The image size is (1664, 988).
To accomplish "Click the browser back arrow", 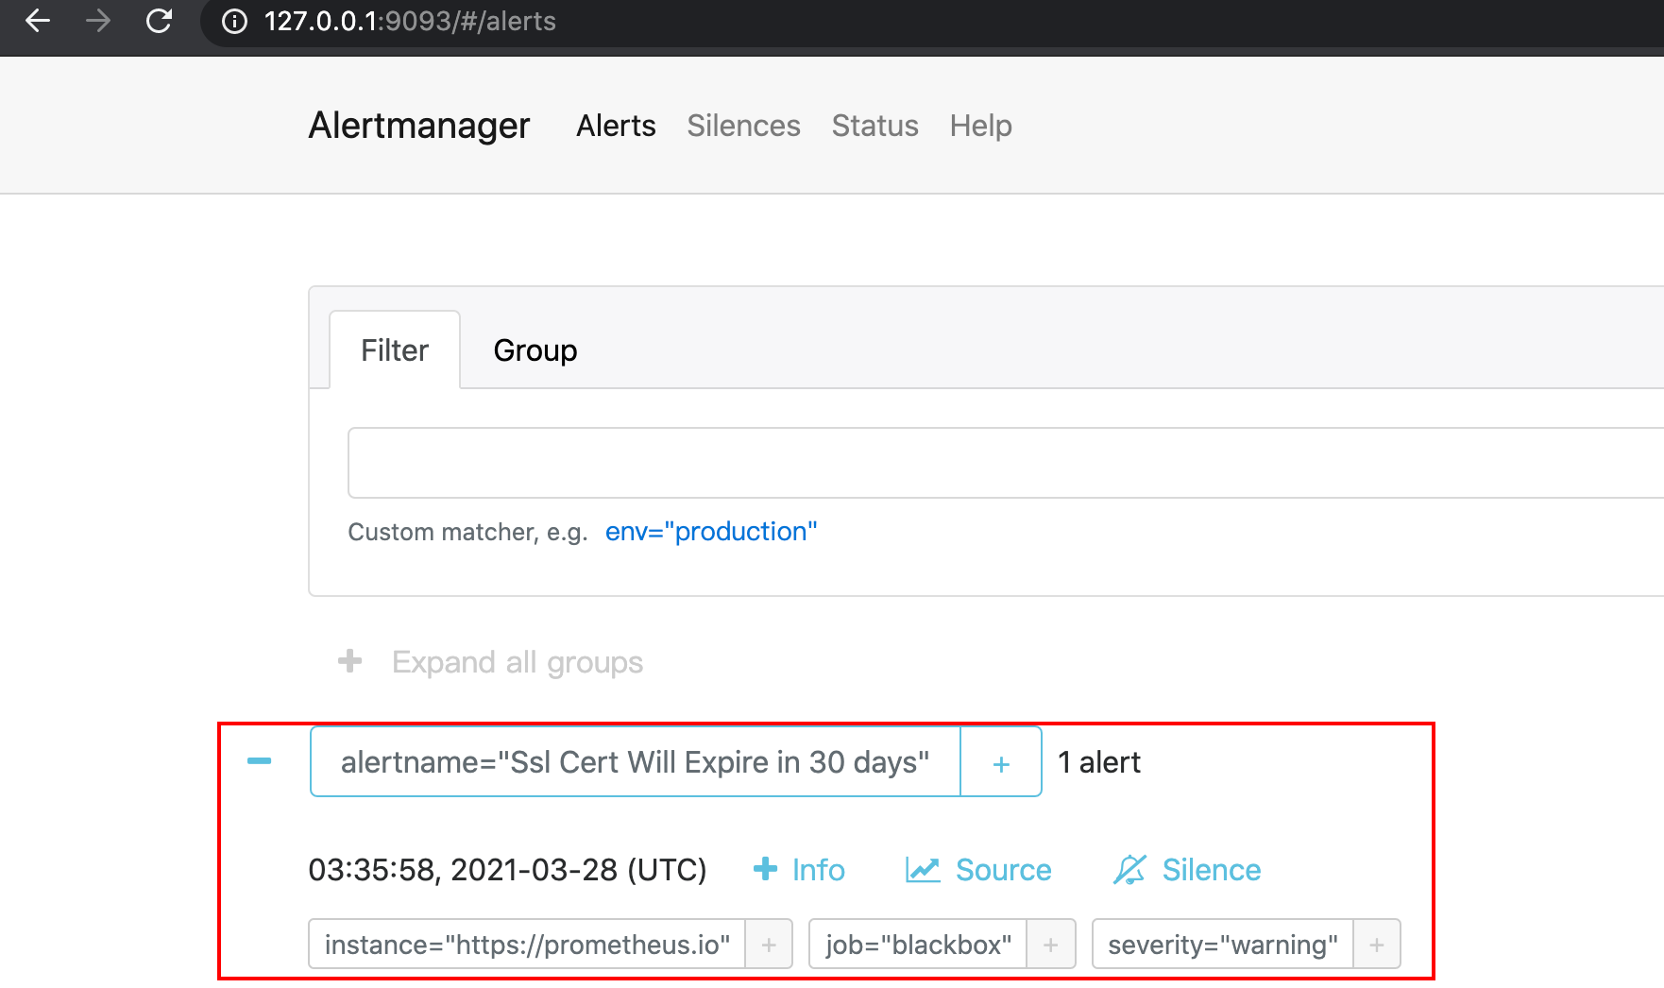I will tap(38, 21).
